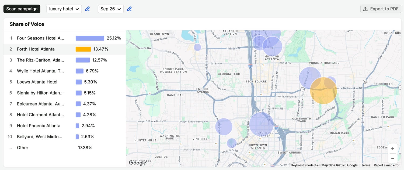Select Signia by Hilton row
404x170 pixels.
pos(65,93)
